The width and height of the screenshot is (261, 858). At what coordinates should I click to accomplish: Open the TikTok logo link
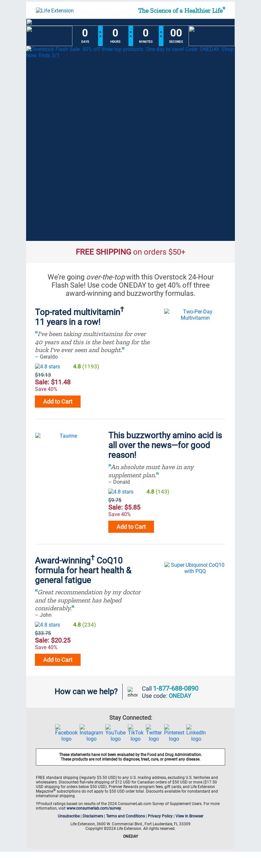(136, 733)
